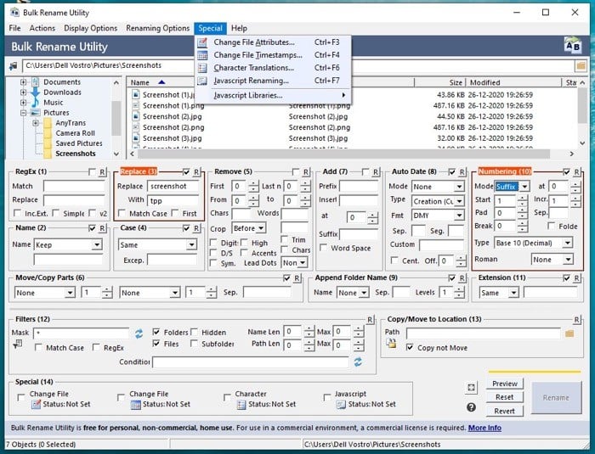Open the Actions menu
Image resolution: width=595 pixels, height=454 pixels.
[42, 28]
